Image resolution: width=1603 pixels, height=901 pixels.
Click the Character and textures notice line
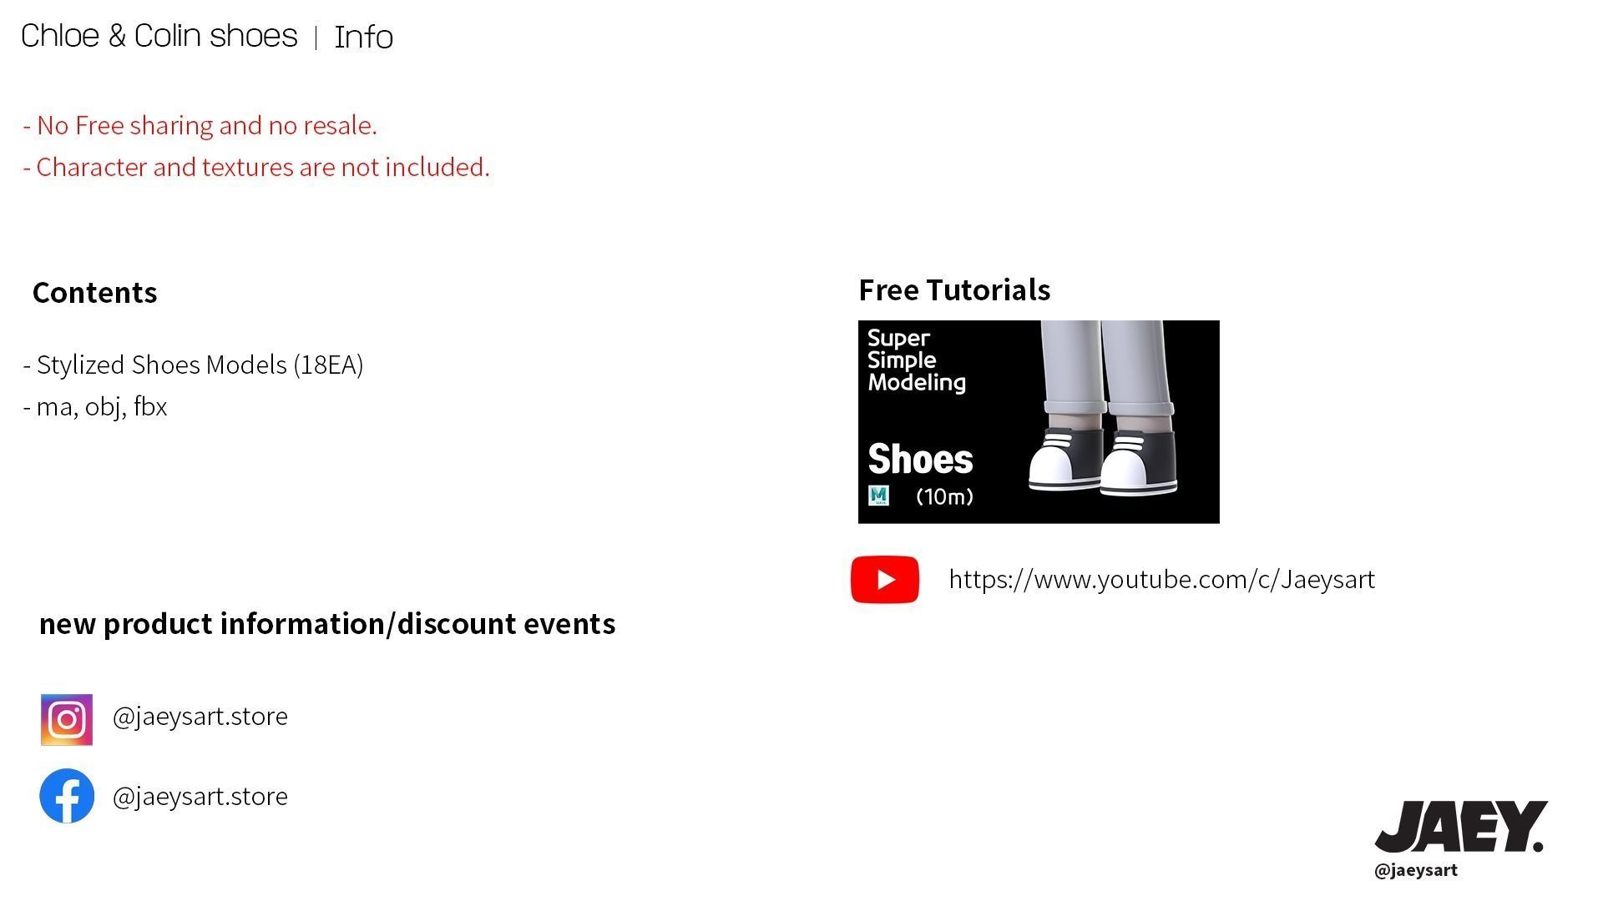click(256, 168)
